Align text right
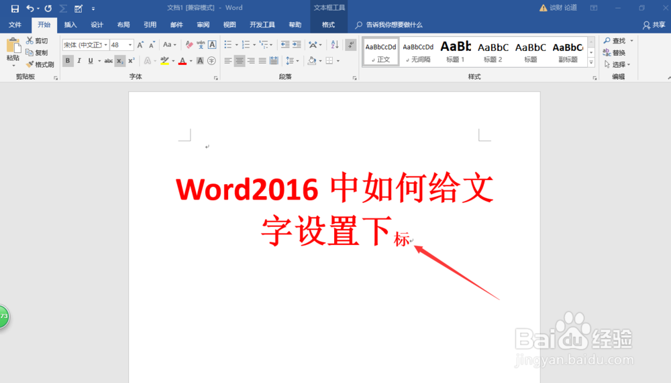 tap(251, 61)
